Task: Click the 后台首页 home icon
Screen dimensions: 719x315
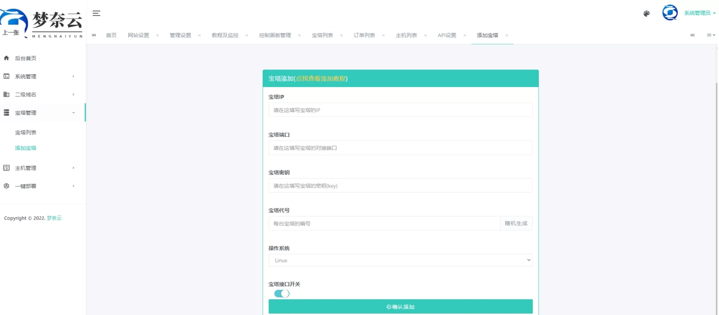Action: (6, 58)
